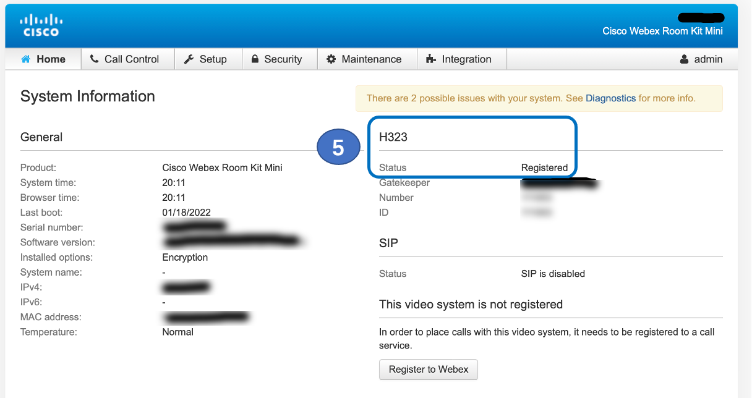752x398 pixels.
Task: Click the phone icon beside Call Control
Action: click(94, 59)
